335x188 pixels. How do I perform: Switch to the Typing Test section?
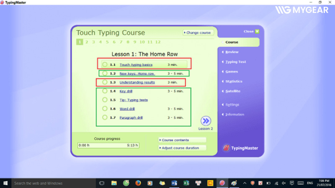point(235,62)
